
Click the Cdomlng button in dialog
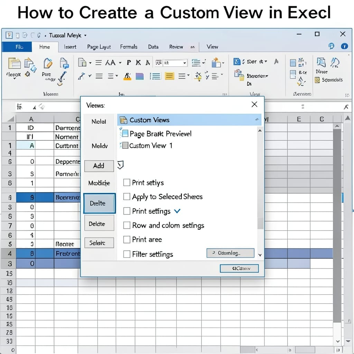tap(230, 253)
